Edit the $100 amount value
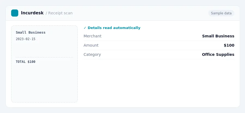This screenshot has width=245, height=113. [x=229, y=45]
